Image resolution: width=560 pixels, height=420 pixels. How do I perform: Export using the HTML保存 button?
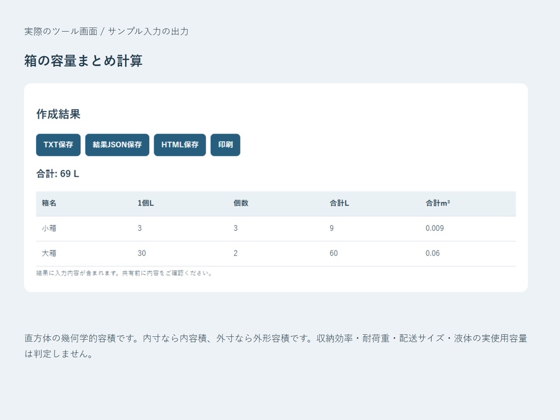click(x=179, y=144)
